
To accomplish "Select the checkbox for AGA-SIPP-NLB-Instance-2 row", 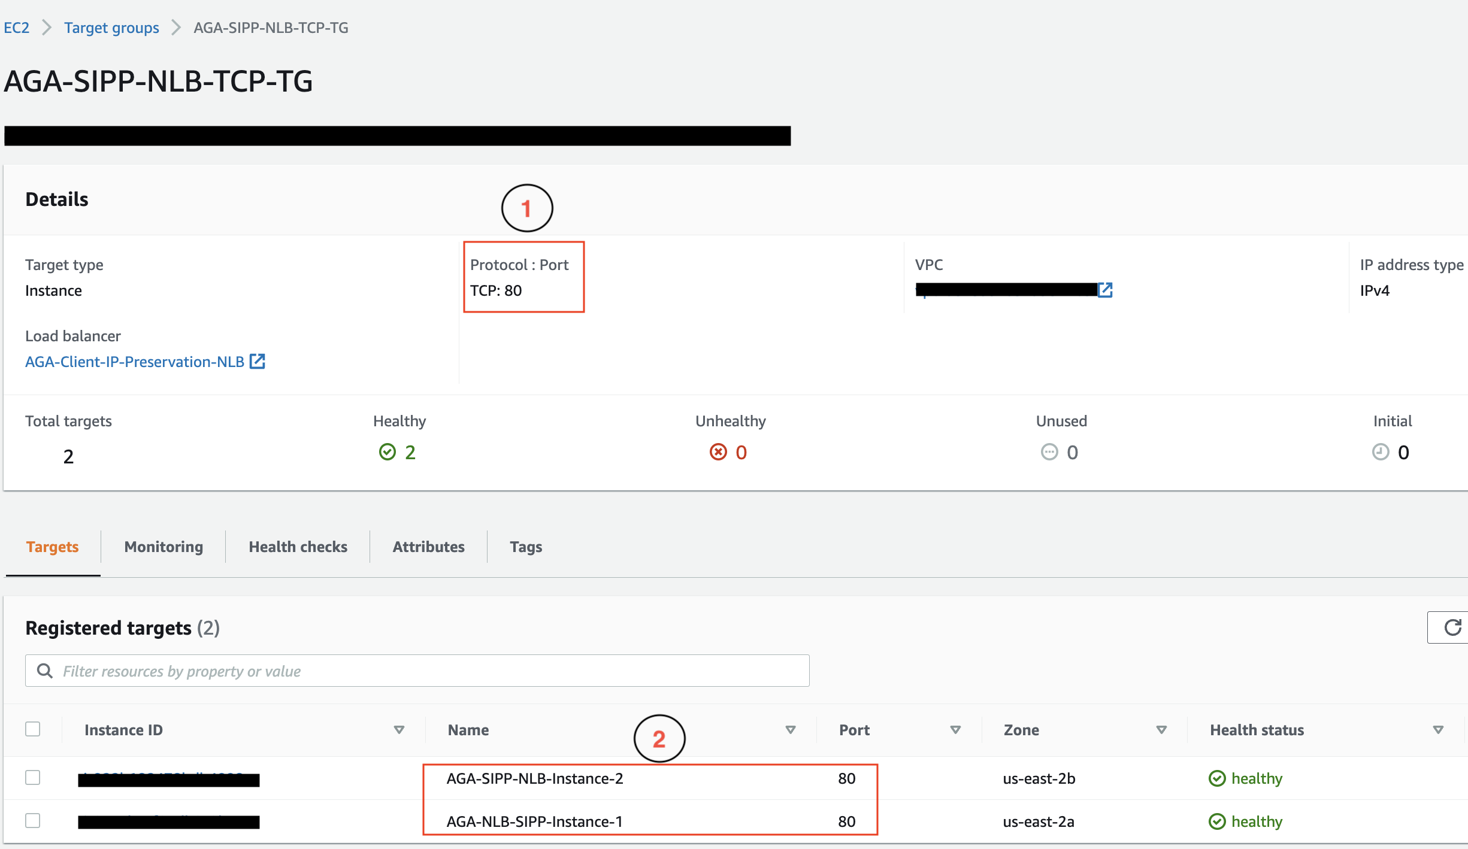I will (33, 778).
